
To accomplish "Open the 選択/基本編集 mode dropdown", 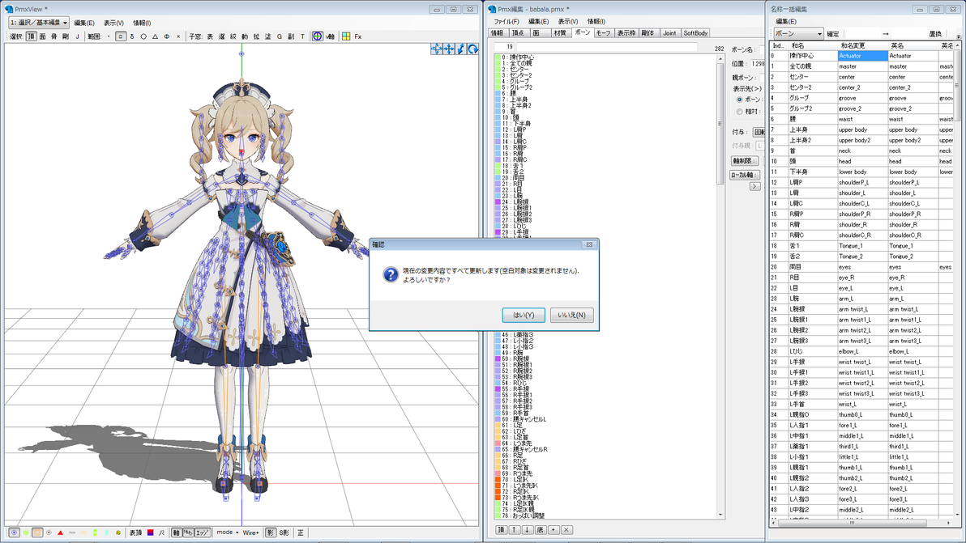I will (x=38, y=22).
